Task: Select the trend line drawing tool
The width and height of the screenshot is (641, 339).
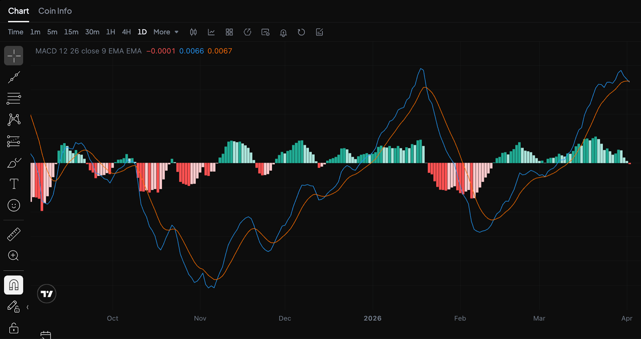Action: point(14,77)
